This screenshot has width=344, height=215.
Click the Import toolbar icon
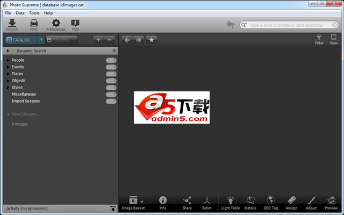(12, 25)
